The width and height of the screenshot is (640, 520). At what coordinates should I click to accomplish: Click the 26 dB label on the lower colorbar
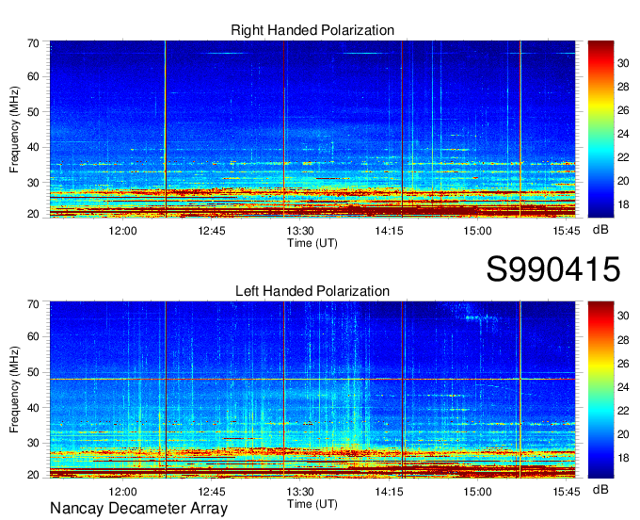click(623, 364)
